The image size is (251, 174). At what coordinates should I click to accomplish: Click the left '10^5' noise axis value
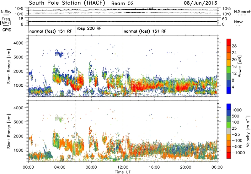pyautogui.click(x=19, y=9)
